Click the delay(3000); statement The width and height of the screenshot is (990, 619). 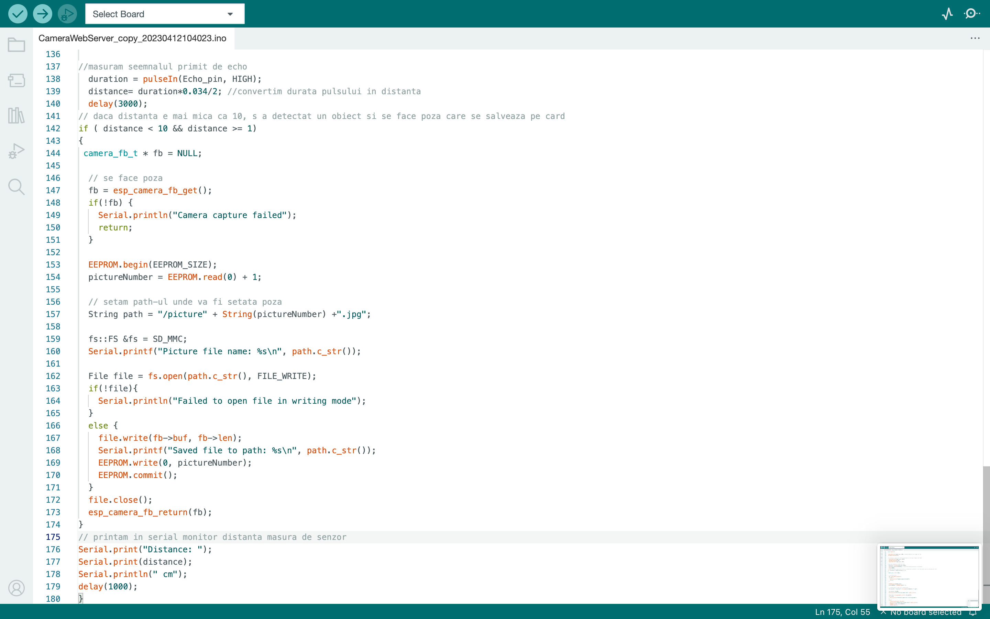(x=118, y=104)
